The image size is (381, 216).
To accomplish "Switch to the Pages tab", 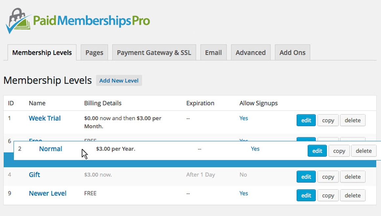I will click(94, 53).
